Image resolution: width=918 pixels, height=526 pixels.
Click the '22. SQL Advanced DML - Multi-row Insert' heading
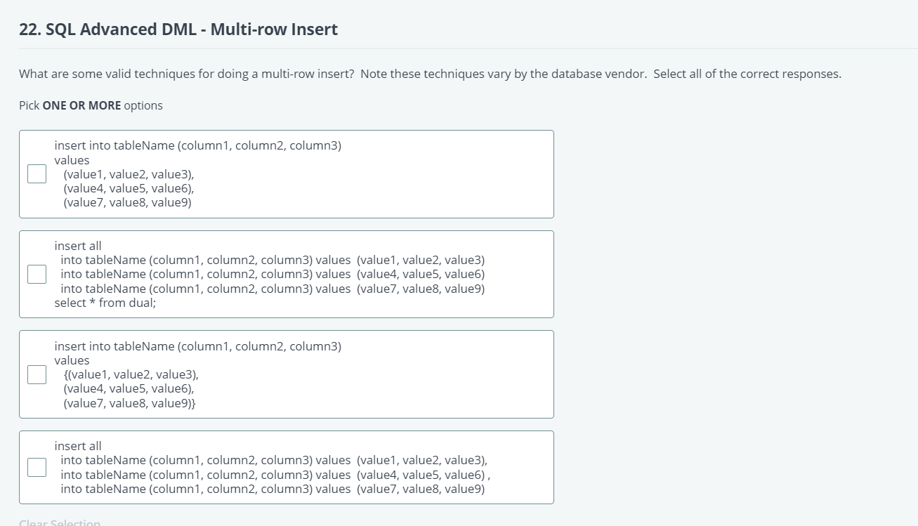click(178, 29)
